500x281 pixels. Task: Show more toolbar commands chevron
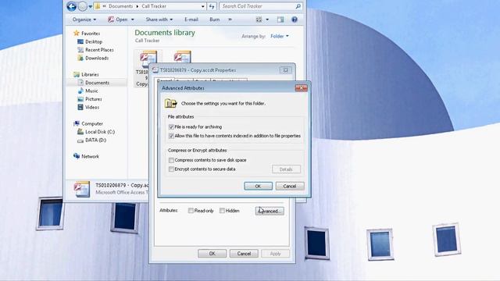230,20
